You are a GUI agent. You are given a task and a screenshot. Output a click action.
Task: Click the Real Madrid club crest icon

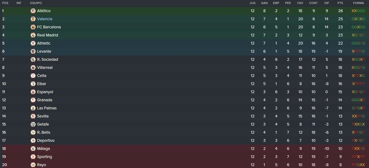[x=33, y=35]
